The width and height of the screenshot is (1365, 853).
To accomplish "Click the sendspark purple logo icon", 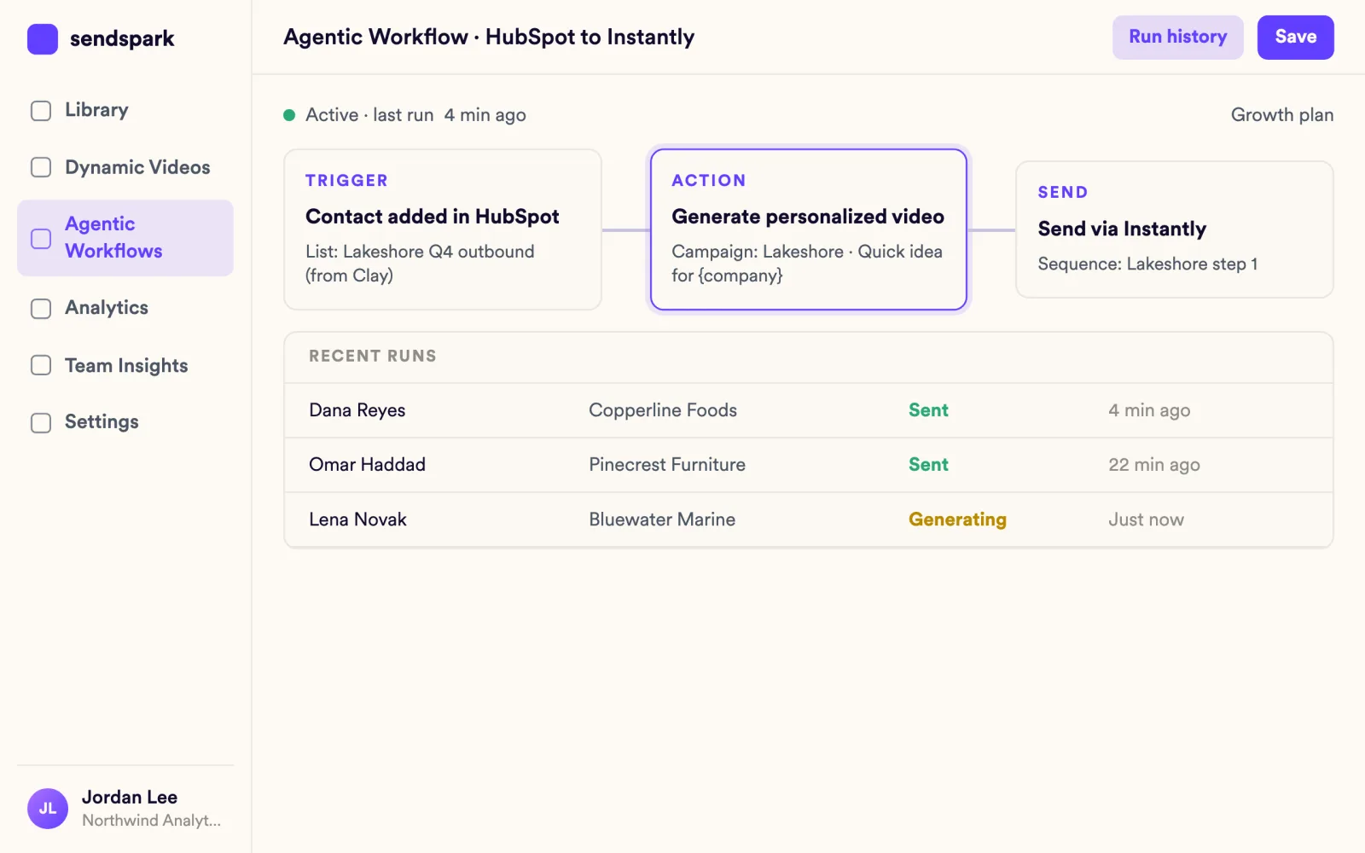I will pos(43,39).
